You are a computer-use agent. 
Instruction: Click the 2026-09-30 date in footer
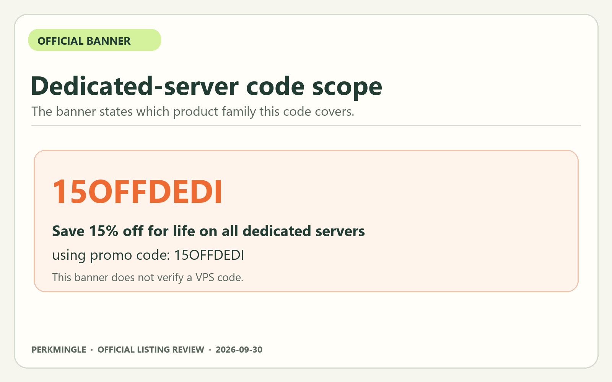[x=239, y=350]
